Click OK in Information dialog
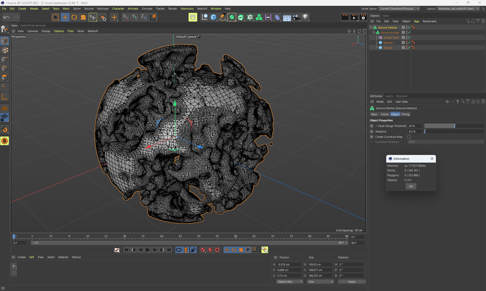Screen dimensions: 486x291 coord(411,186)
